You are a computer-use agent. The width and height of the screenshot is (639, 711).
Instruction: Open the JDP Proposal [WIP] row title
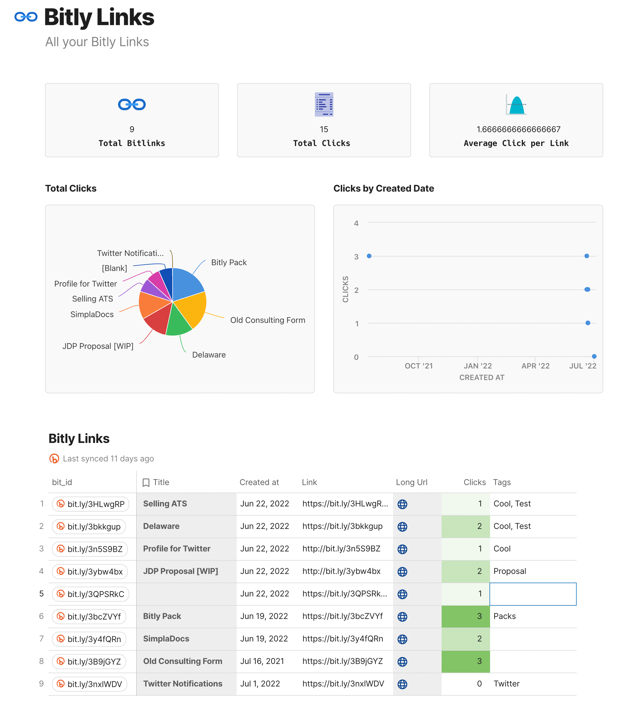[180, 571]
